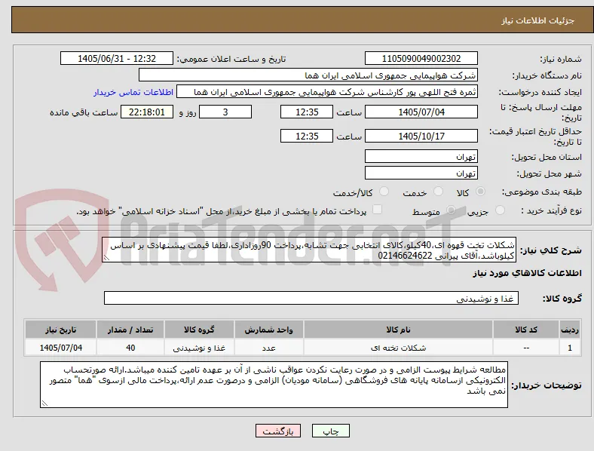The height and width of the screenshot is (451, 594).
Task: Click the ردیف column header
Action: [x=570, y=330]
